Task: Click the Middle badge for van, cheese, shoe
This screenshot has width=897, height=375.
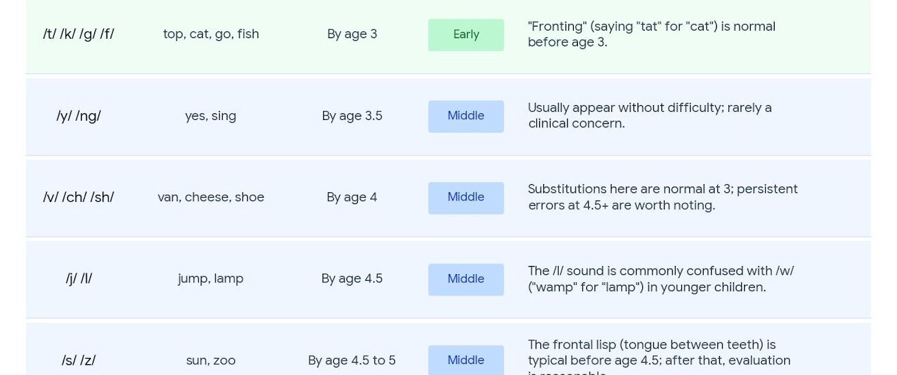Action: pos(466,198)
